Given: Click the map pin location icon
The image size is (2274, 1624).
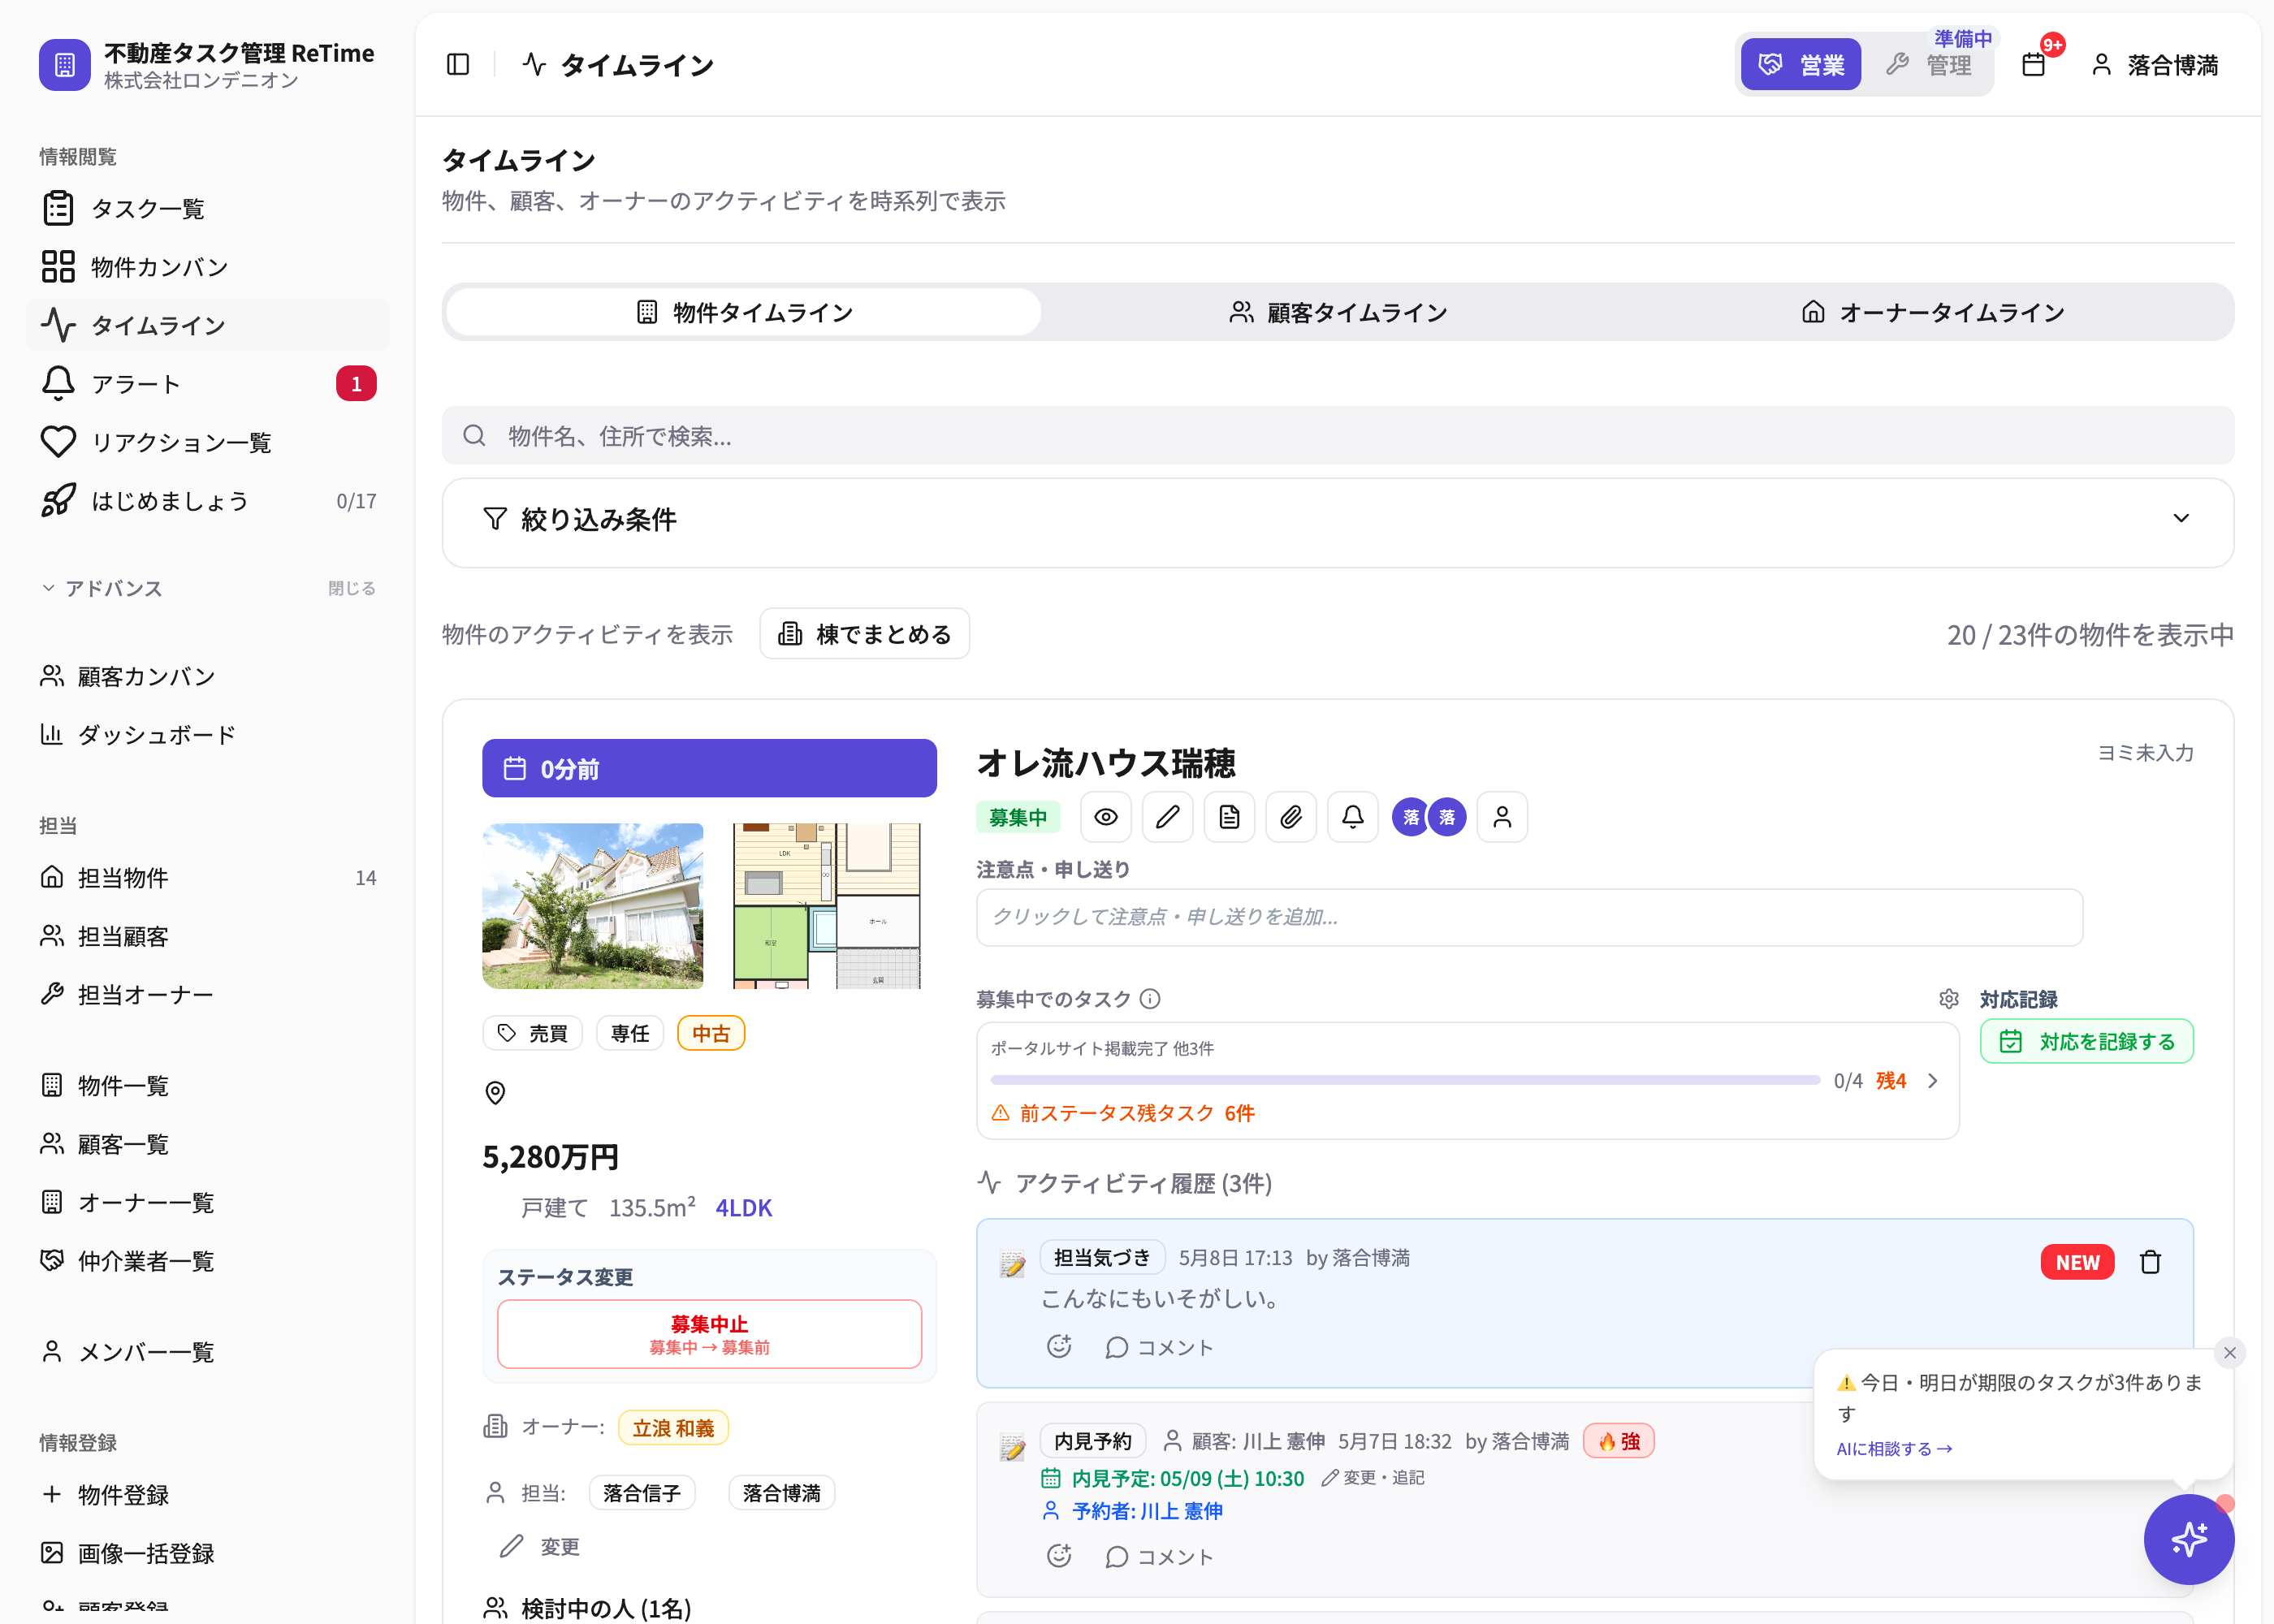Looking at the screenshot, I should pyautogui.click(x=495, y=1093).
